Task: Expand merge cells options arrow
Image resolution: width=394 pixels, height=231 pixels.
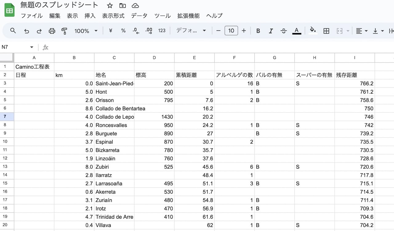Action: coord(348,31)
